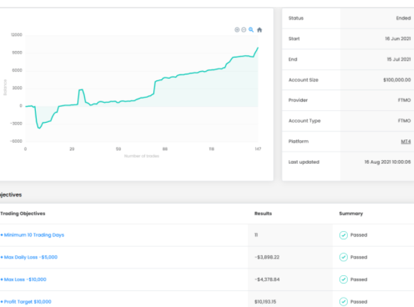Click the $100,000.00 account size value
The height and width of the screenshot is (307, 414).
pyautogui.click(x=396, y=80)
